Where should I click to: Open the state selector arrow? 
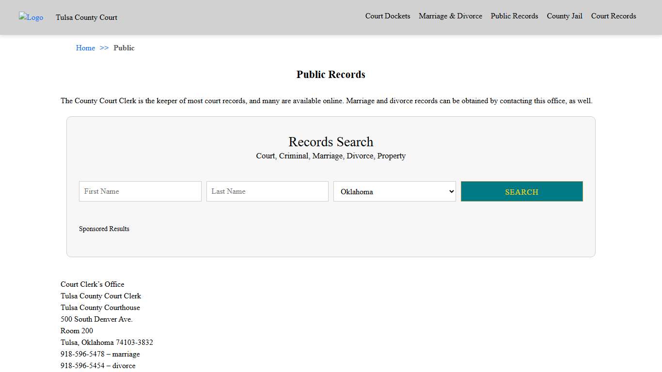coord(450,191)
